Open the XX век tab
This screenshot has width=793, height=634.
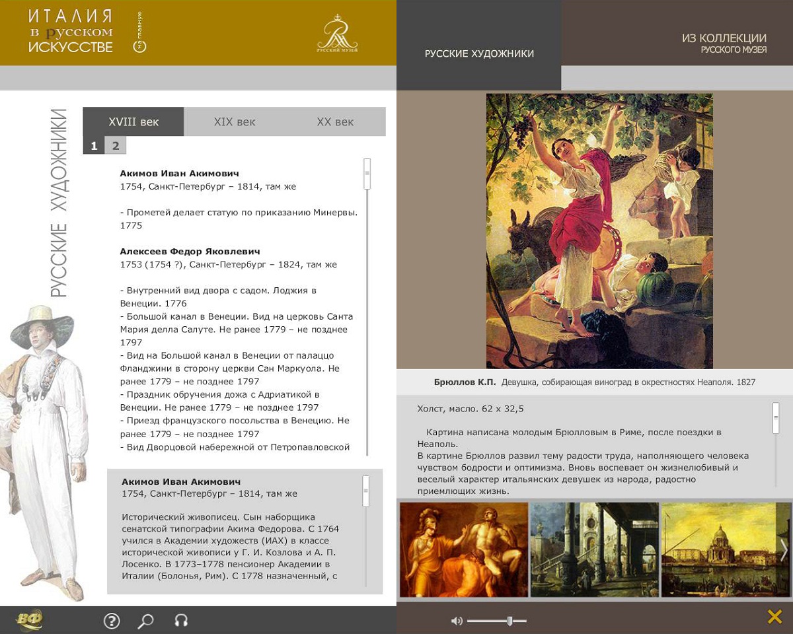(x=335, y=122)
